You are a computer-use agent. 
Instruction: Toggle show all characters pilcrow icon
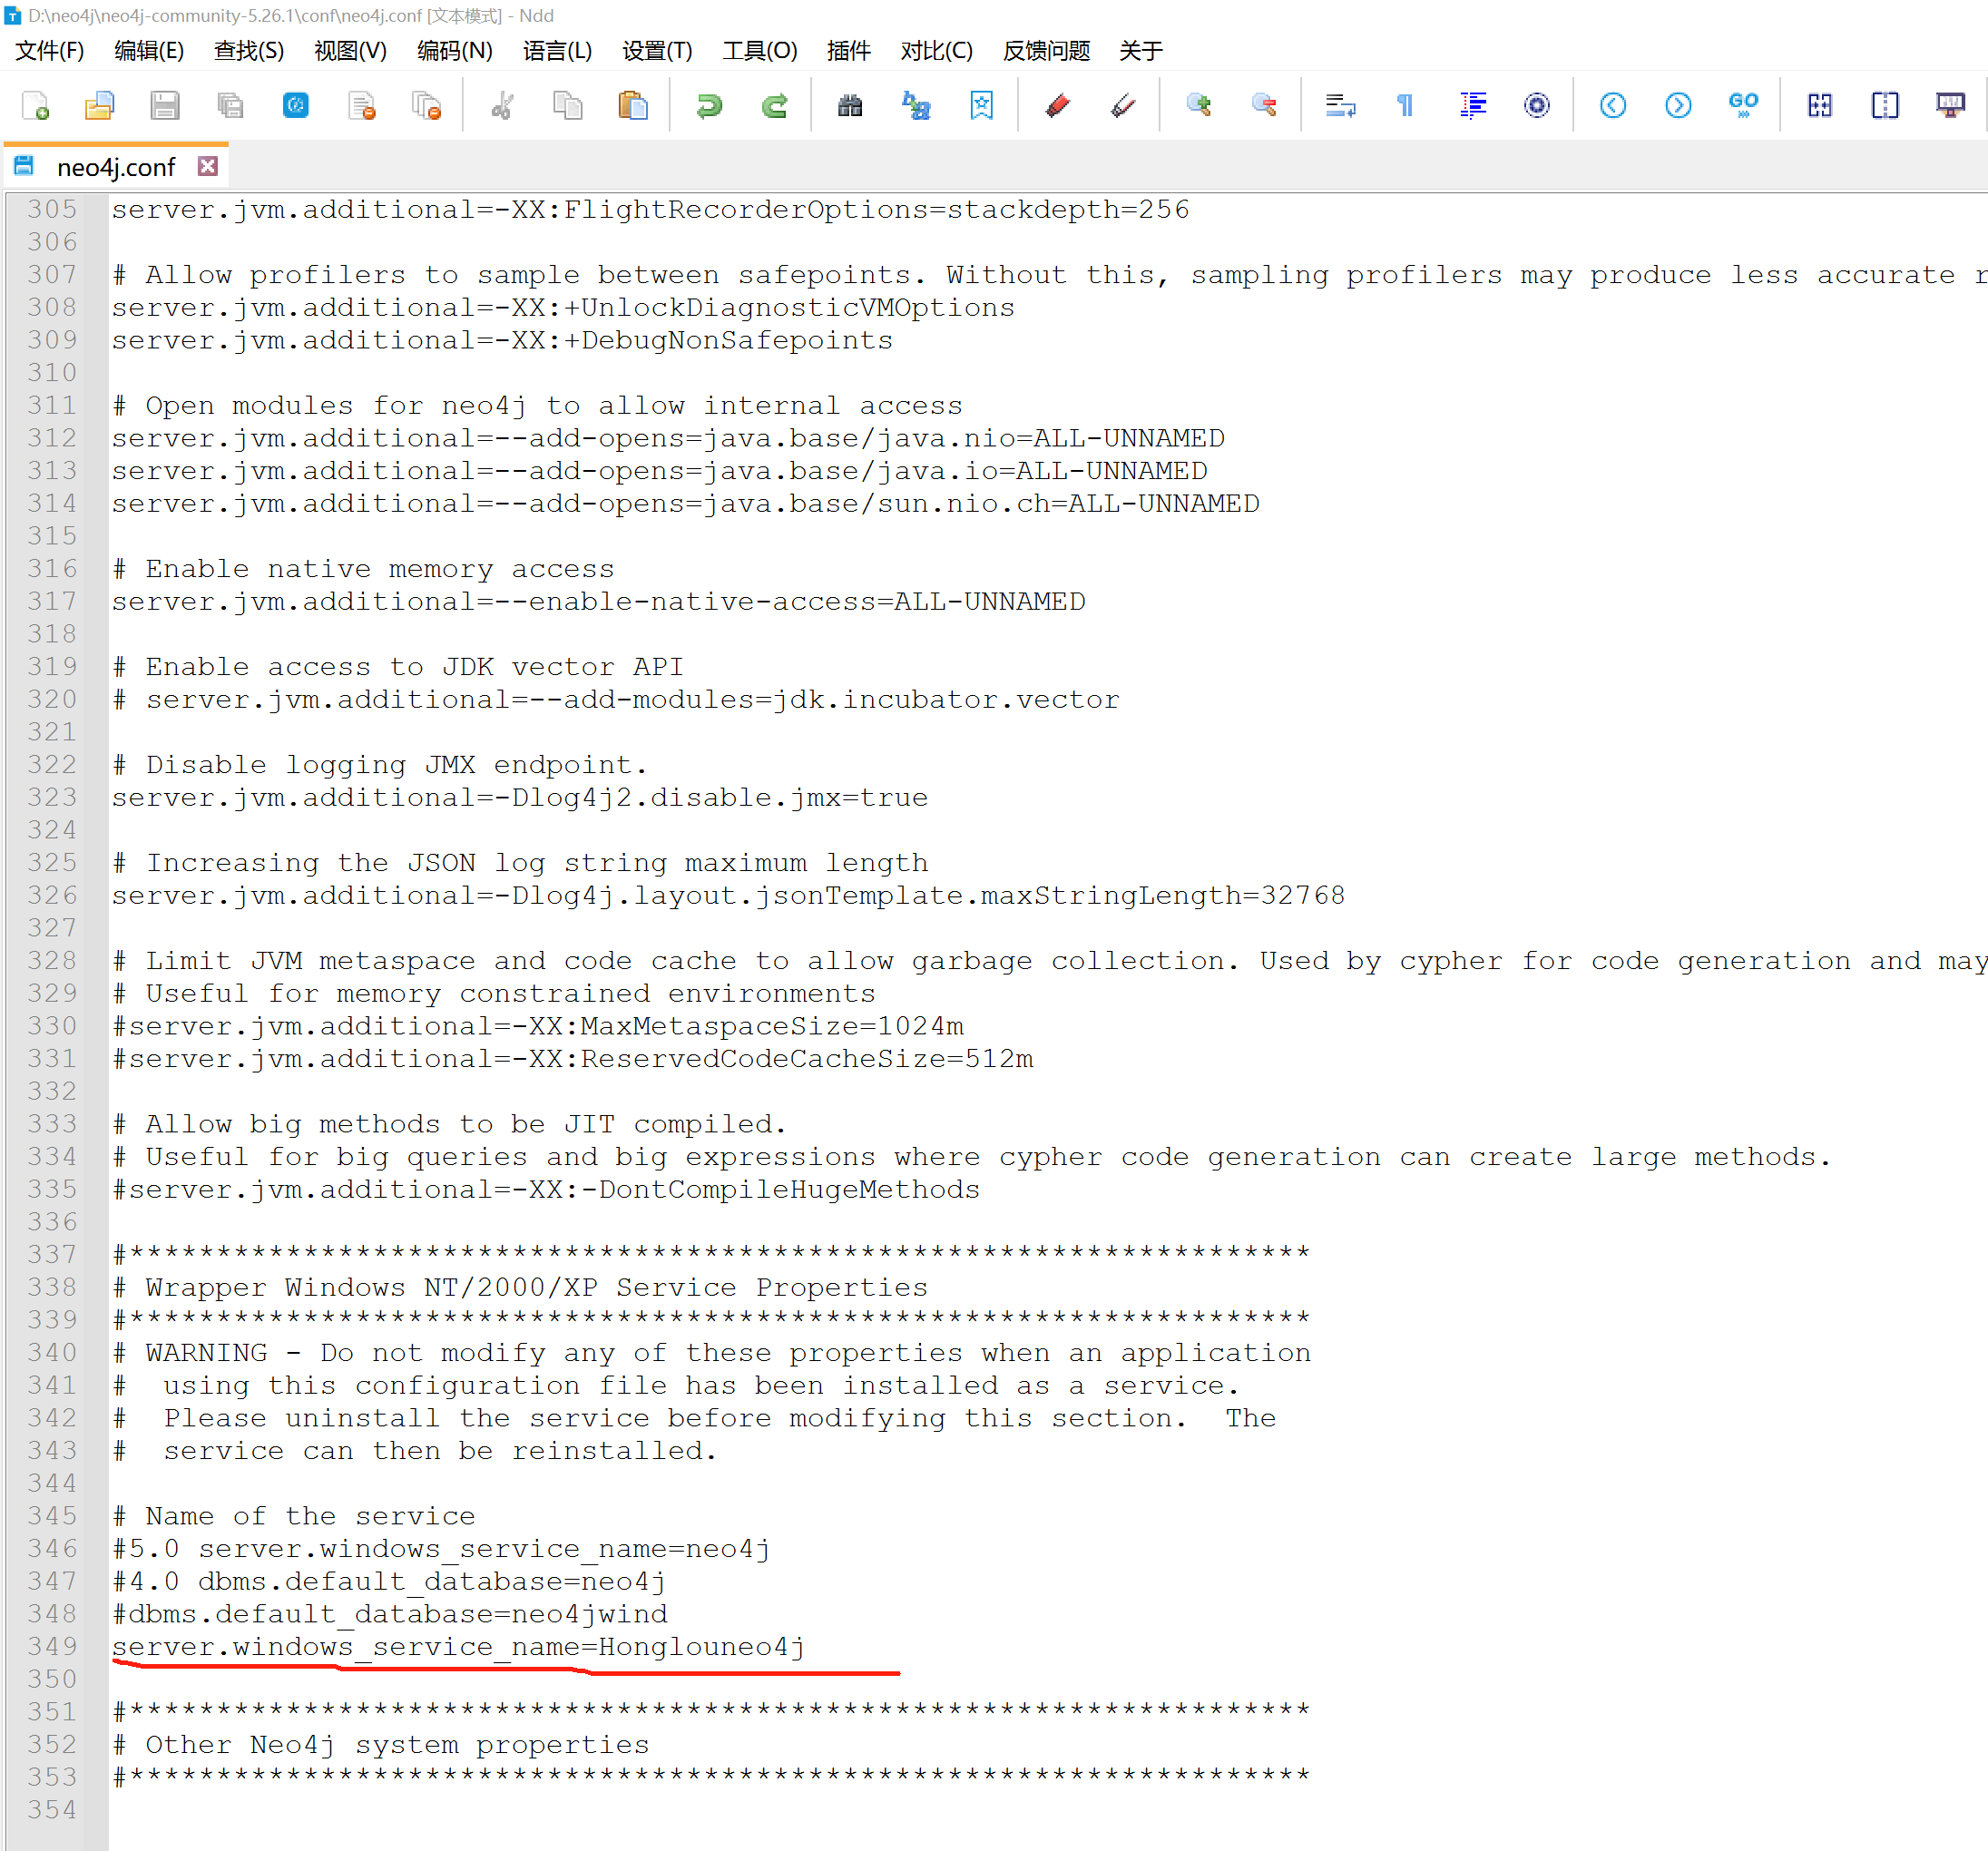click(1405, 105)
